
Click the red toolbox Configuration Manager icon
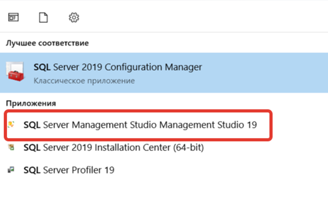[x=17, y=73]
